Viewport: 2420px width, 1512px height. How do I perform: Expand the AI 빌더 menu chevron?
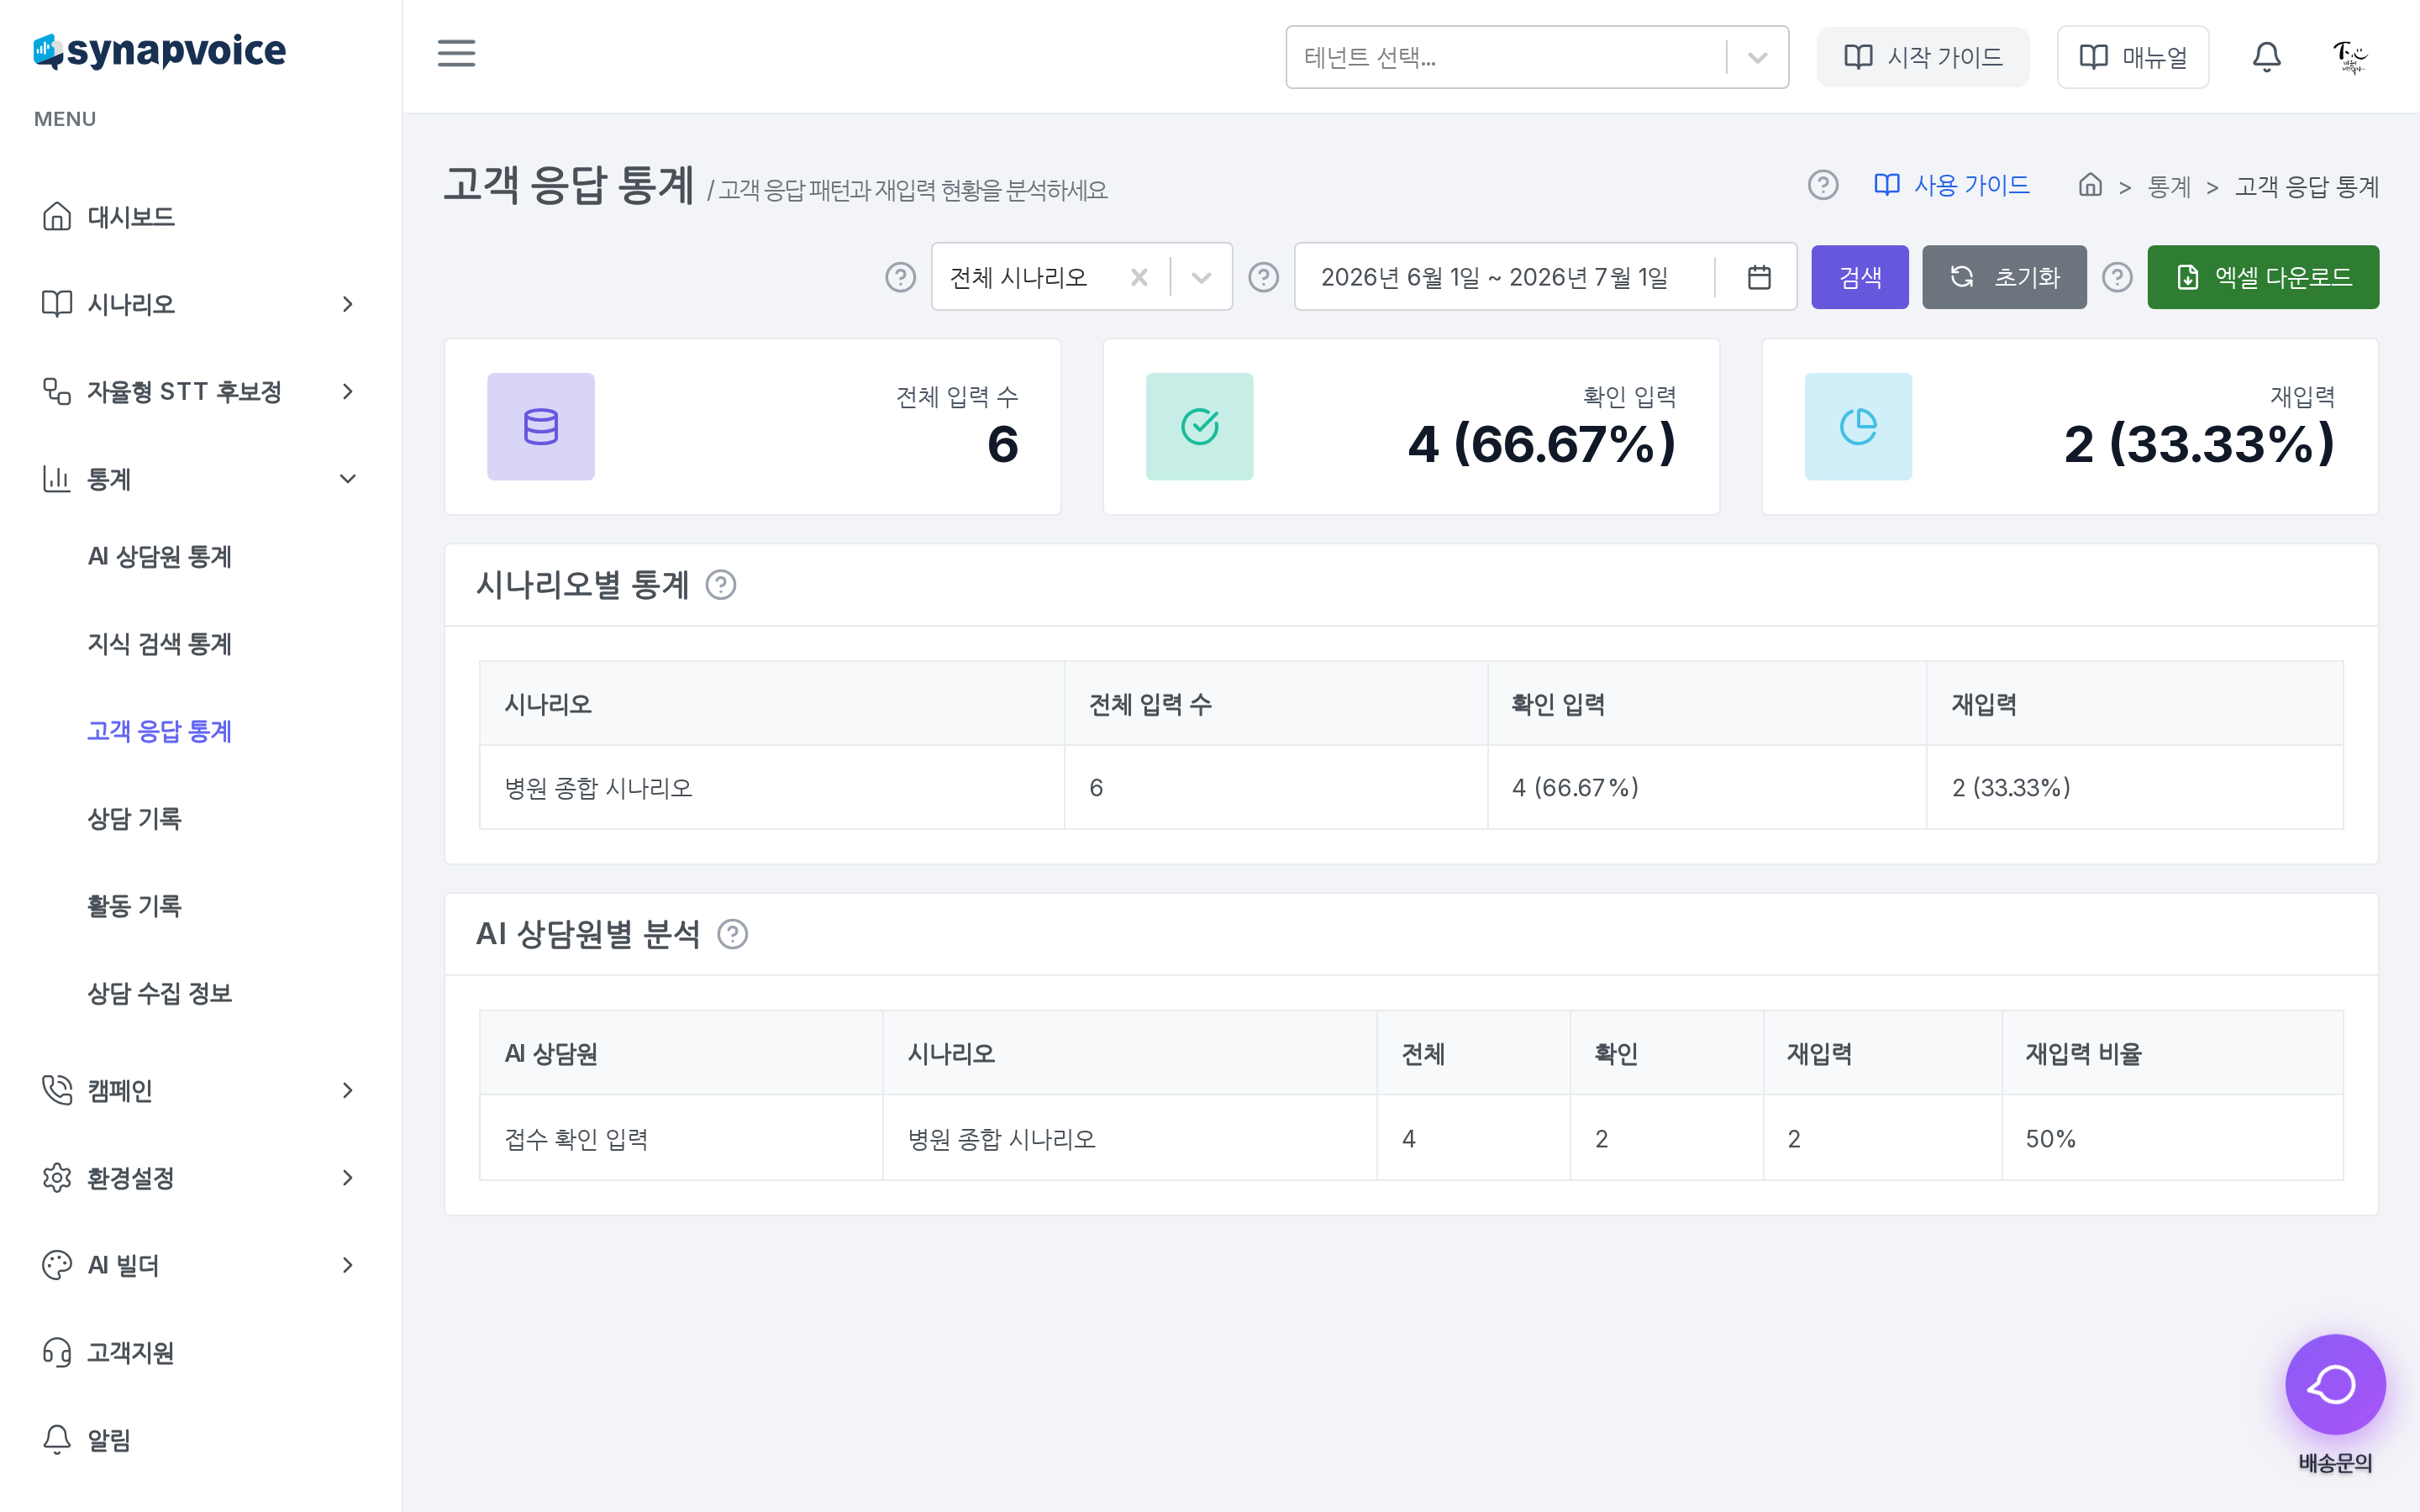347,1265
